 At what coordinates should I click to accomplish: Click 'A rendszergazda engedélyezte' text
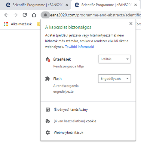pos(66,88)
